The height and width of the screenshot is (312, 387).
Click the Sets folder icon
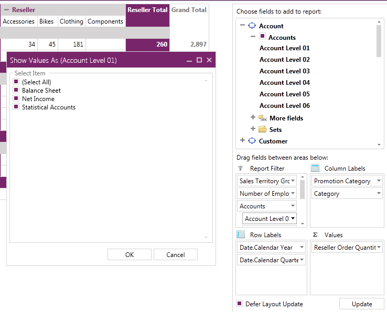(x=263, y=129)
